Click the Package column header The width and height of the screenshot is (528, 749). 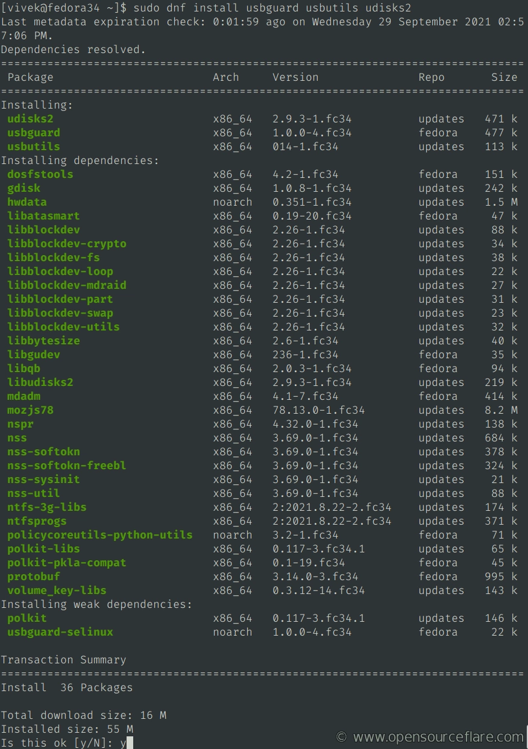tap(30, 77)
